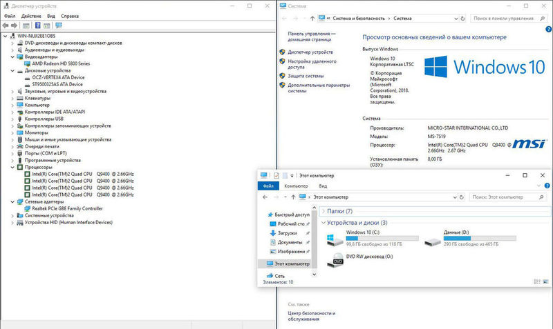Open the Explorer quick access toolbar dropdown arrow
553x329 pixels.
click(x=292, y=175)
